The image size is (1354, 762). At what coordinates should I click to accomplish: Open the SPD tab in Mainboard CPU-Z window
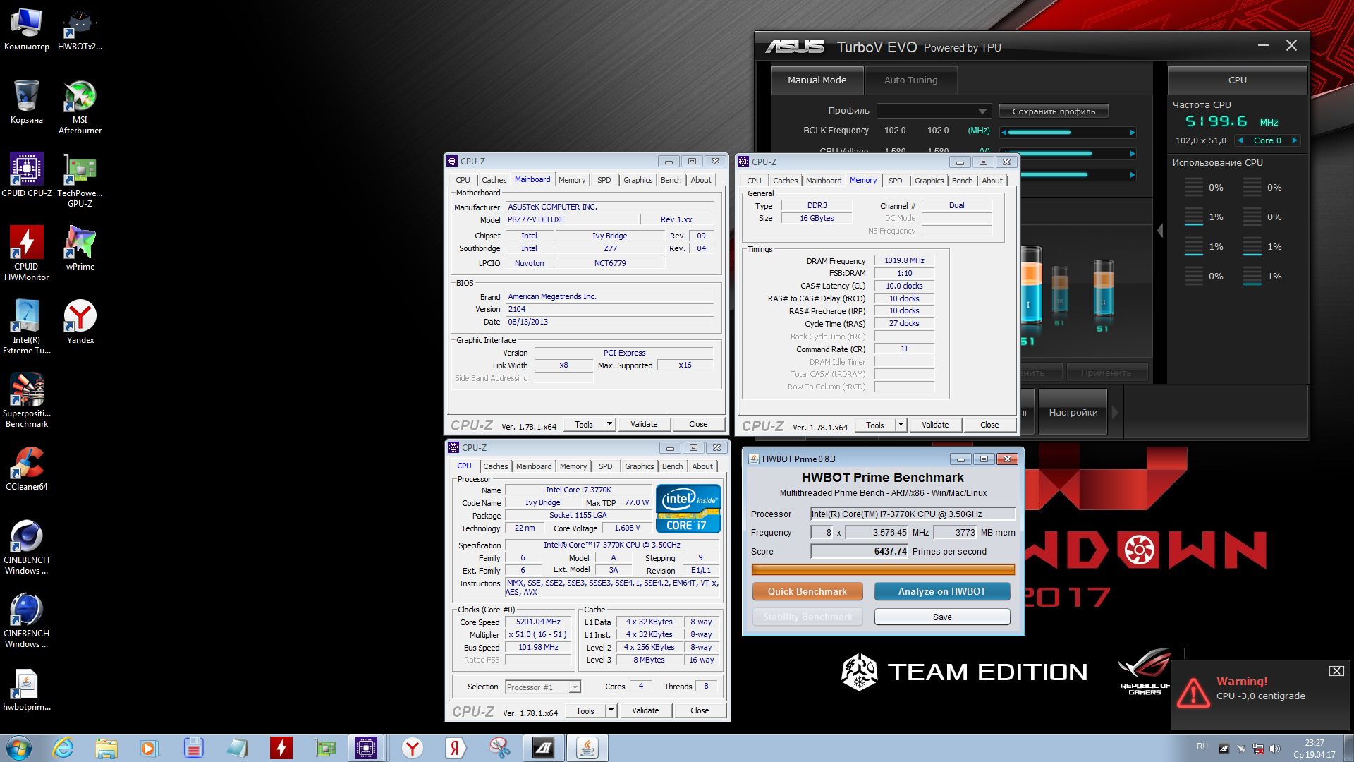604,180
